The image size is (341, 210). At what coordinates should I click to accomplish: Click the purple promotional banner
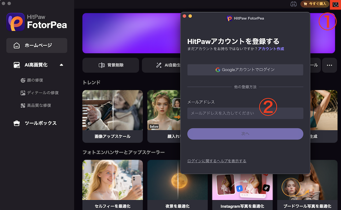coord(131,33)
